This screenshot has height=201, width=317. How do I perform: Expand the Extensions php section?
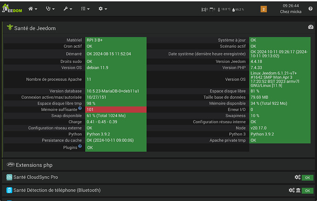158,165
